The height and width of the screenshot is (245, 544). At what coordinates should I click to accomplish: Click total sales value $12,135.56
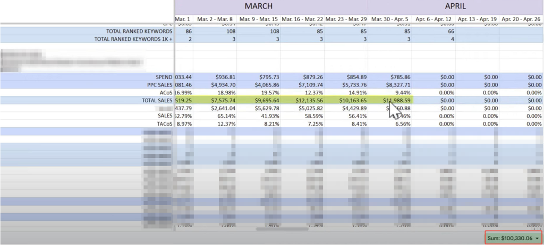304,100
